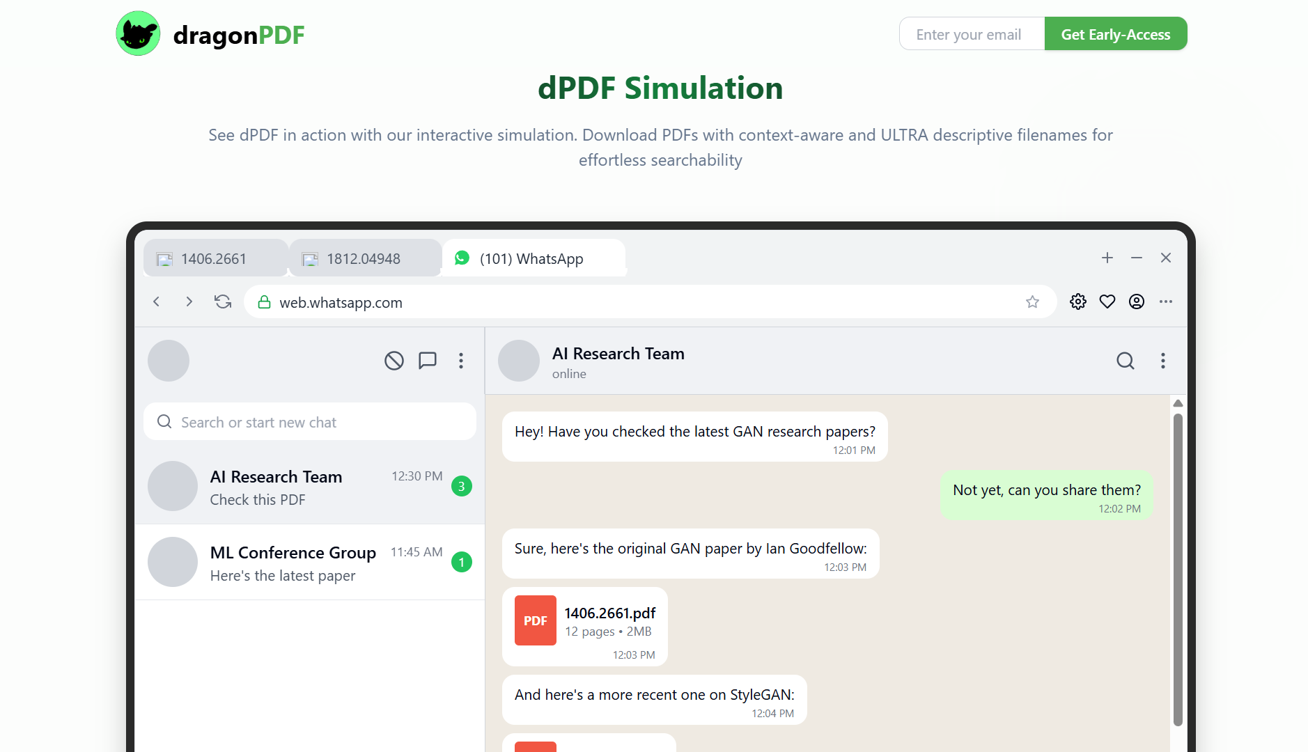Click the 1 unread badge on ML Conference Group
1308x752 pixels.
click(x=462, y=562)
